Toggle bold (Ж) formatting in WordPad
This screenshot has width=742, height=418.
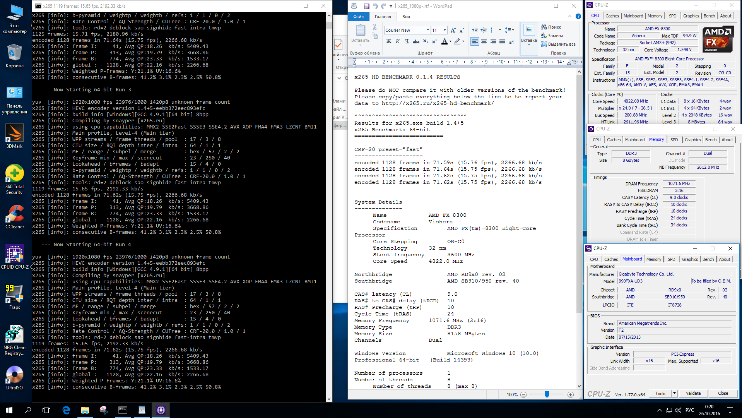point(389,41)
